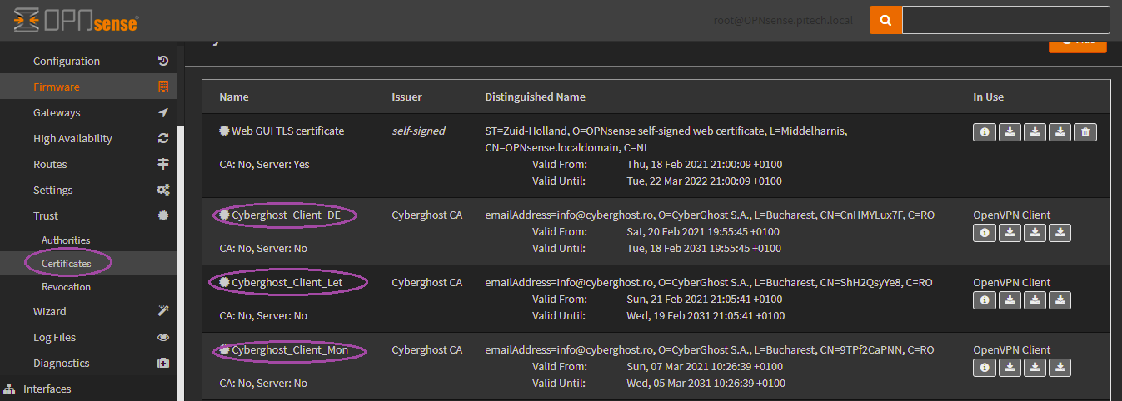Open Log Files from sidebar
This screenshot has width=1122, height=401.
tap(54, 337)
